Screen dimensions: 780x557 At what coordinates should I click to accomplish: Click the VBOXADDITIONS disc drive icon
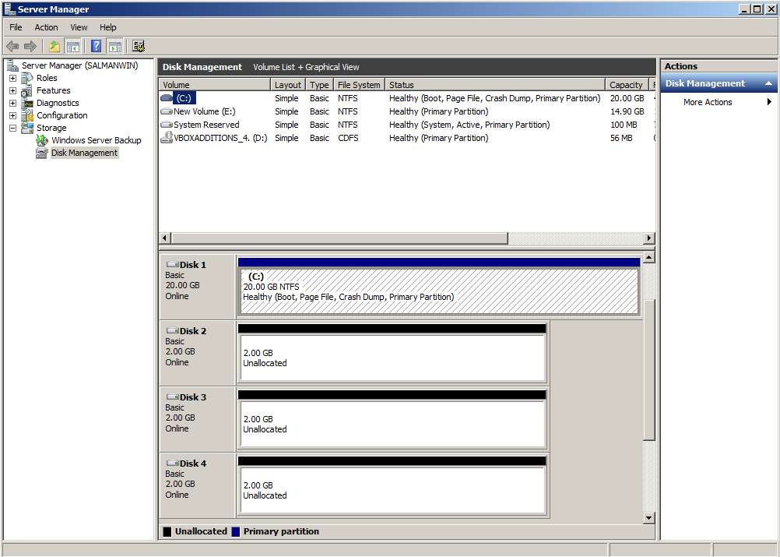167,138
